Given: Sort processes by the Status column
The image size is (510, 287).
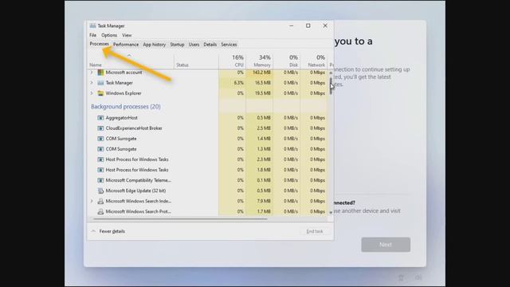Looking at the screenshot, I should [182, 65].
